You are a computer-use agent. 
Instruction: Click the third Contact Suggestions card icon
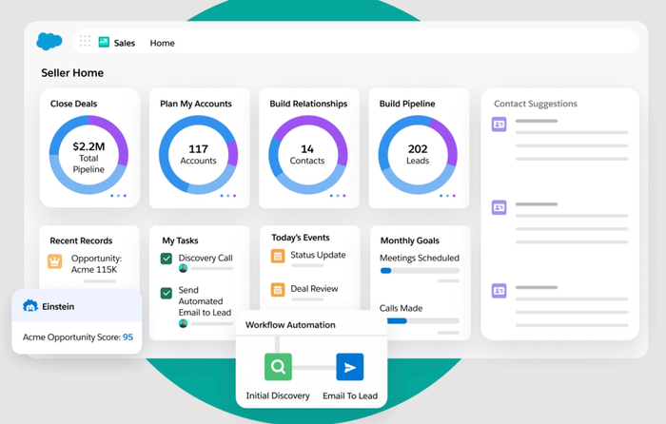tap(499, 291)
